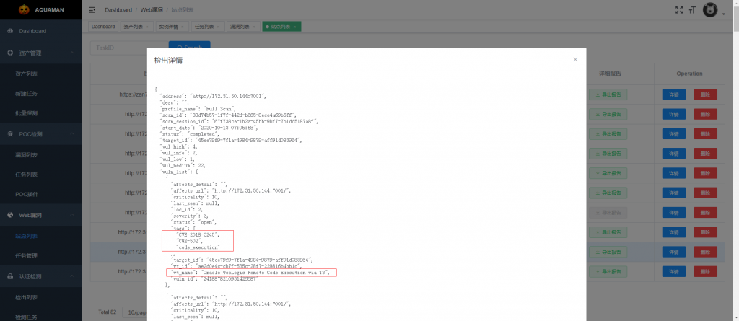Switch to the 资产列表 tab

(135, 27)
